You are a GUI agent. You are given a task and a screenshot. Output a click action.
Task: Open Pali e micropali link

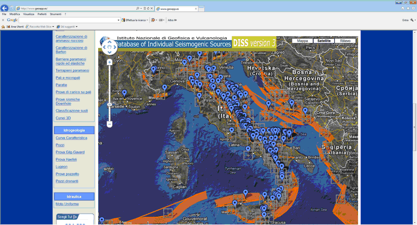coord(68,78)
